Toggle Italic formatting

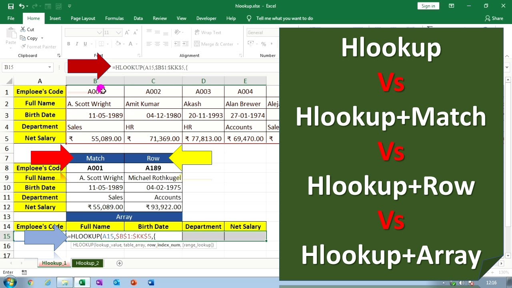77,44
